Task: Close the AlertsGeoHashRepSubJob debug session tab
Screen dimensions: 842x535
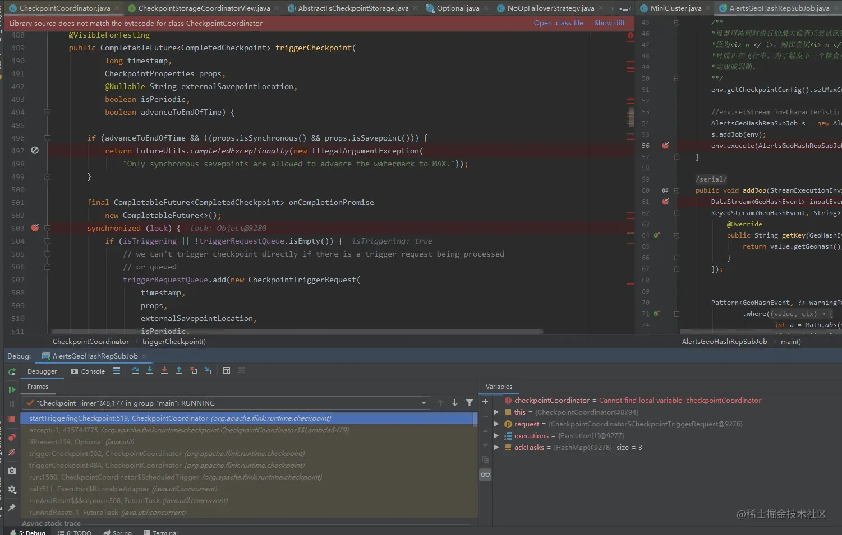Action: point(144,356)
